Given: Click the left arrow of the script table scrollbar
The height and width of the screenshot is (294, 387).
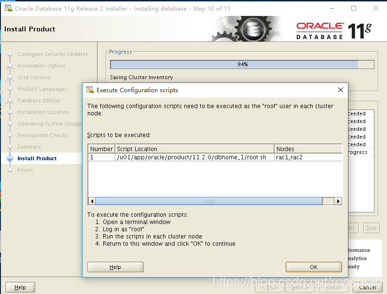Looking at the screenshot, I should click(x=92, y=200).
